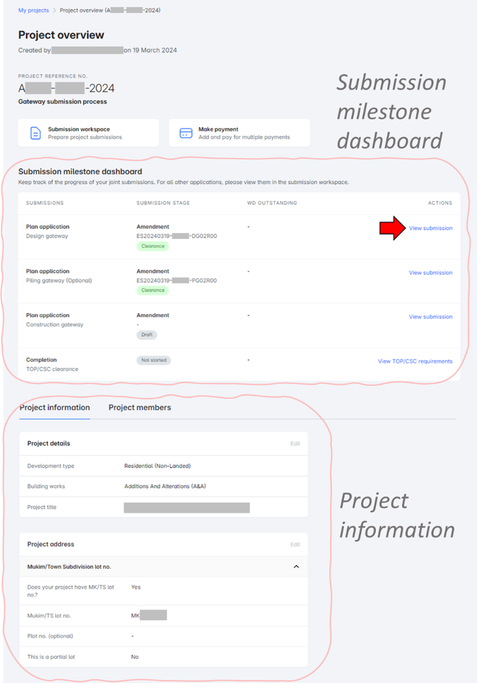Click the Clearance badge under Design gateway

click(x=152, y=246)
